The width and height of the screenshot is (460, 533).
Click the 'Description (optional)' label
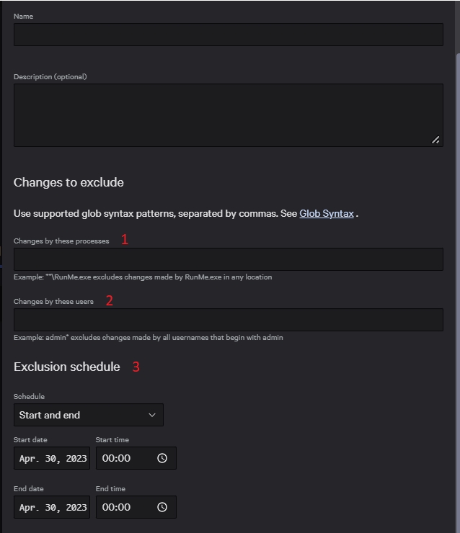[x=50, y=76]
